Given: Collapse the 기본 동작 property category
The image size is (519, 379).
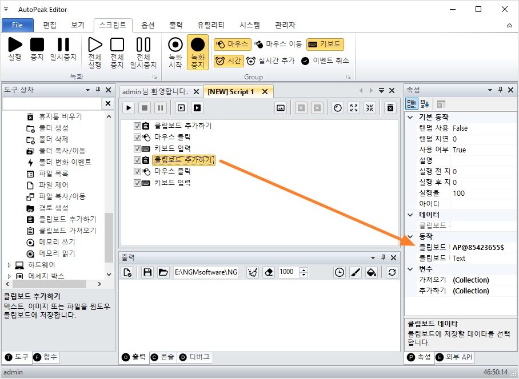Looking at the screenshot, I should click(410, 117).
